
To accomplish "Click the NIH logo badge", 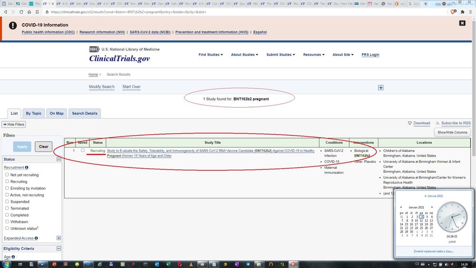I will (x=94, y=49).
